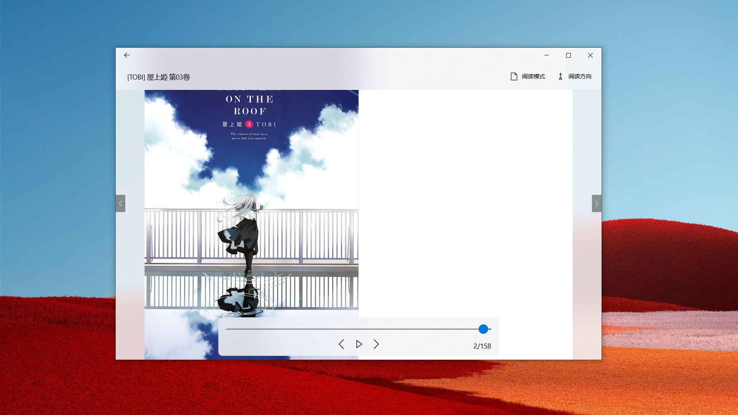
Task: Click the title [TOBI] 屋上姫 第03卷
Action: point(159,77)
